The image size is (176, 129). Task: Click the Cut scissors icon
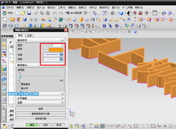click(x=36, y=13)
